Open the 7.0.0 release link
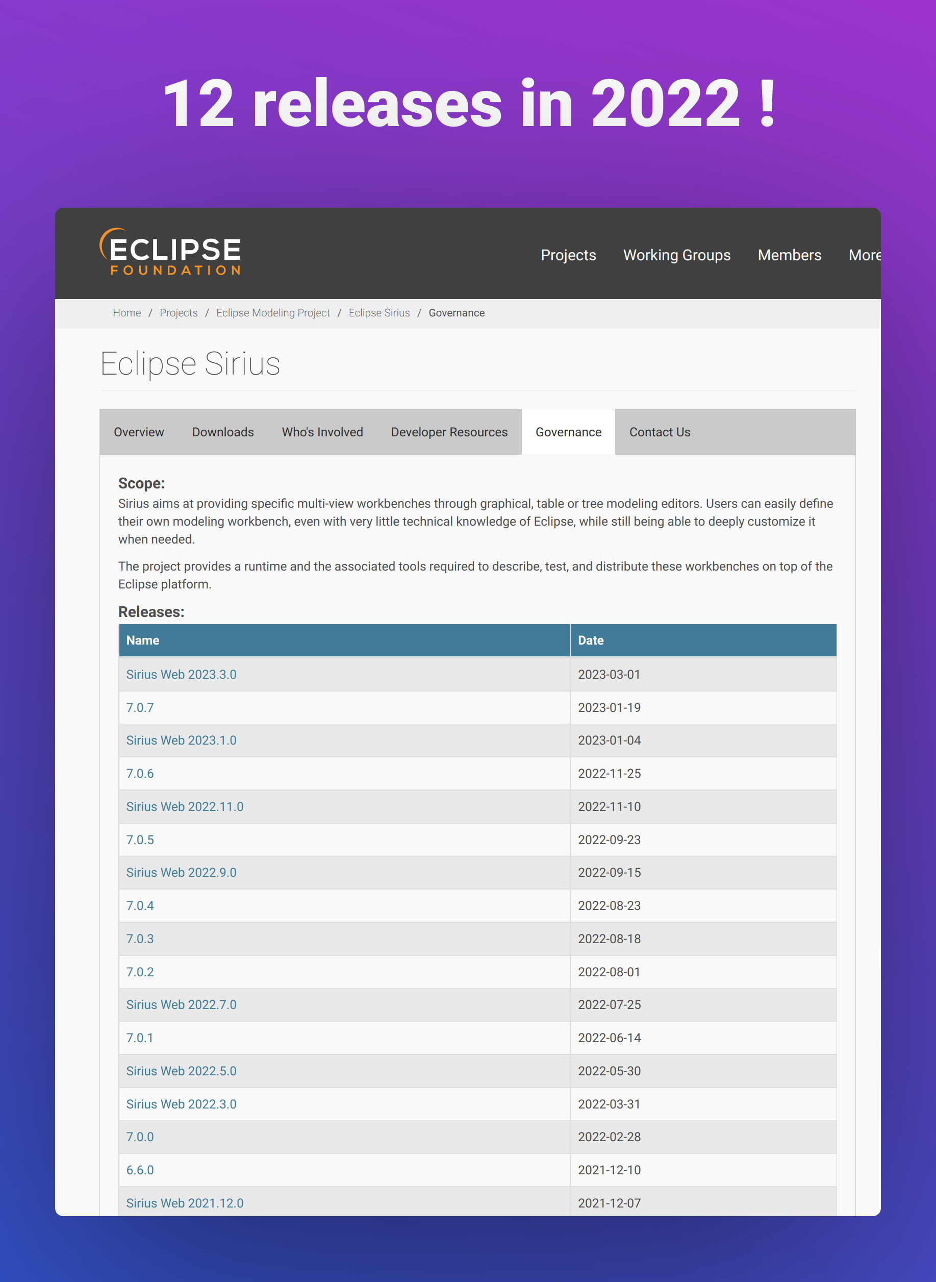Viewport: 936px width, 1282px height. pos(140,1137)
